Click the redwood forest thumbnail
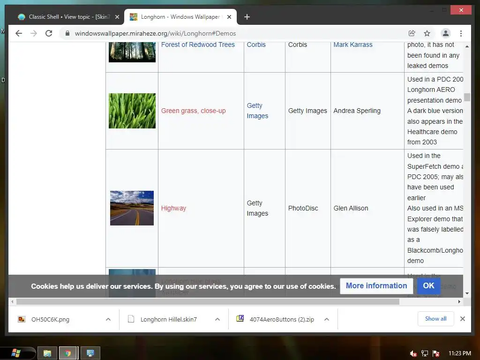Image resolution: width=480 pixels, height=360 pixels. click(x=132, y=52)
